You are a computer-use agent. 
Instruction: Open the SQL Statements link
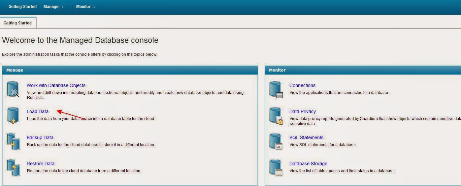click(306, 138)
